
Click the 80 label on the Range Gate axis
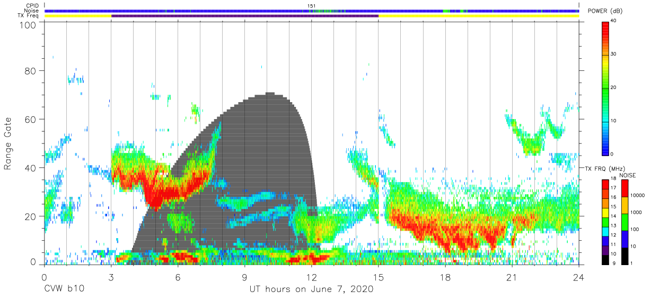coord(31,71)
